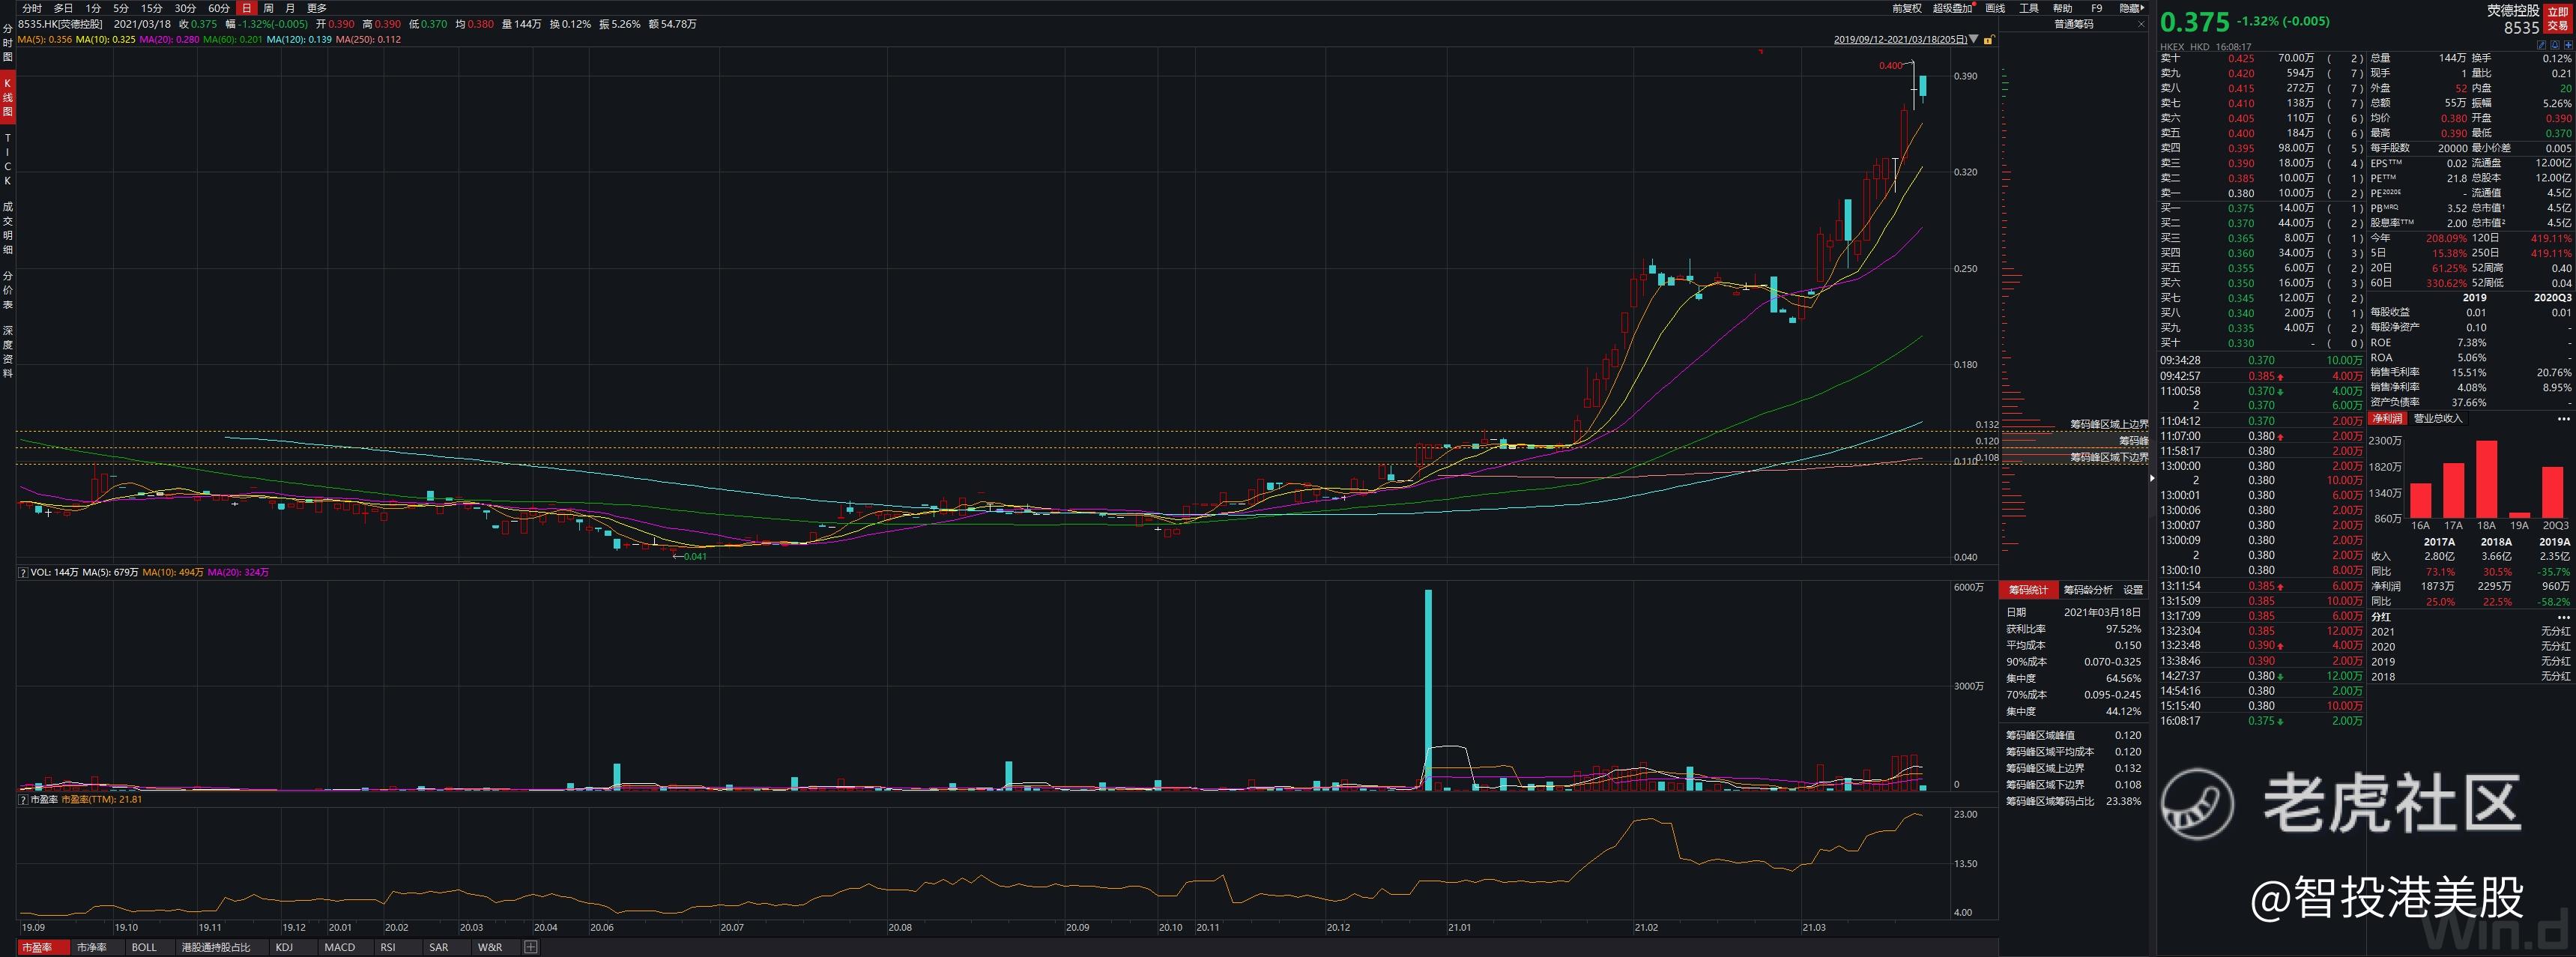The height and width of the screenshot is (957, 2576).
Task: Click the question mark icon beside VOL
Action: [x=23, y=573]
